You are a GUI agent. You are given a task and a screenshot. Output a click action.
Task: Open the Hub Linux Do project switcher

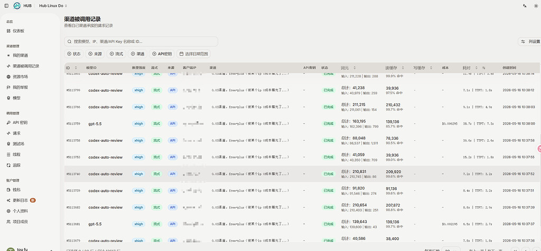coord(53,6)
